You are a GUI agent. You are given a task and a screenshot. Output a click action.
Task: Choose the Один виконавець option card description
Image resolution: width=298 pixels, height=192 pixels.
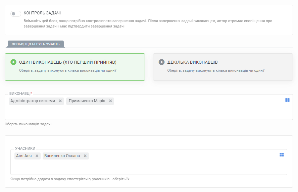(68, 71)
